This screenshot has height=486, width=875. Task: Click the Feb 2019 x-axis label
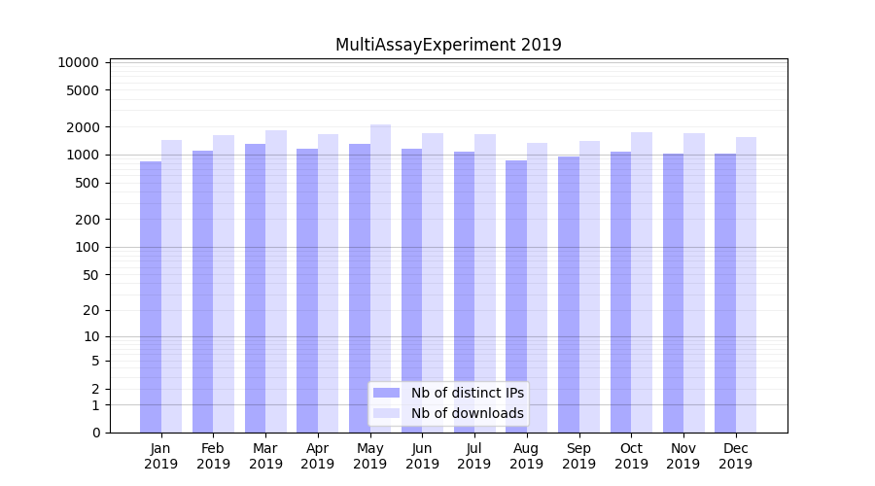tap(213, 456)
